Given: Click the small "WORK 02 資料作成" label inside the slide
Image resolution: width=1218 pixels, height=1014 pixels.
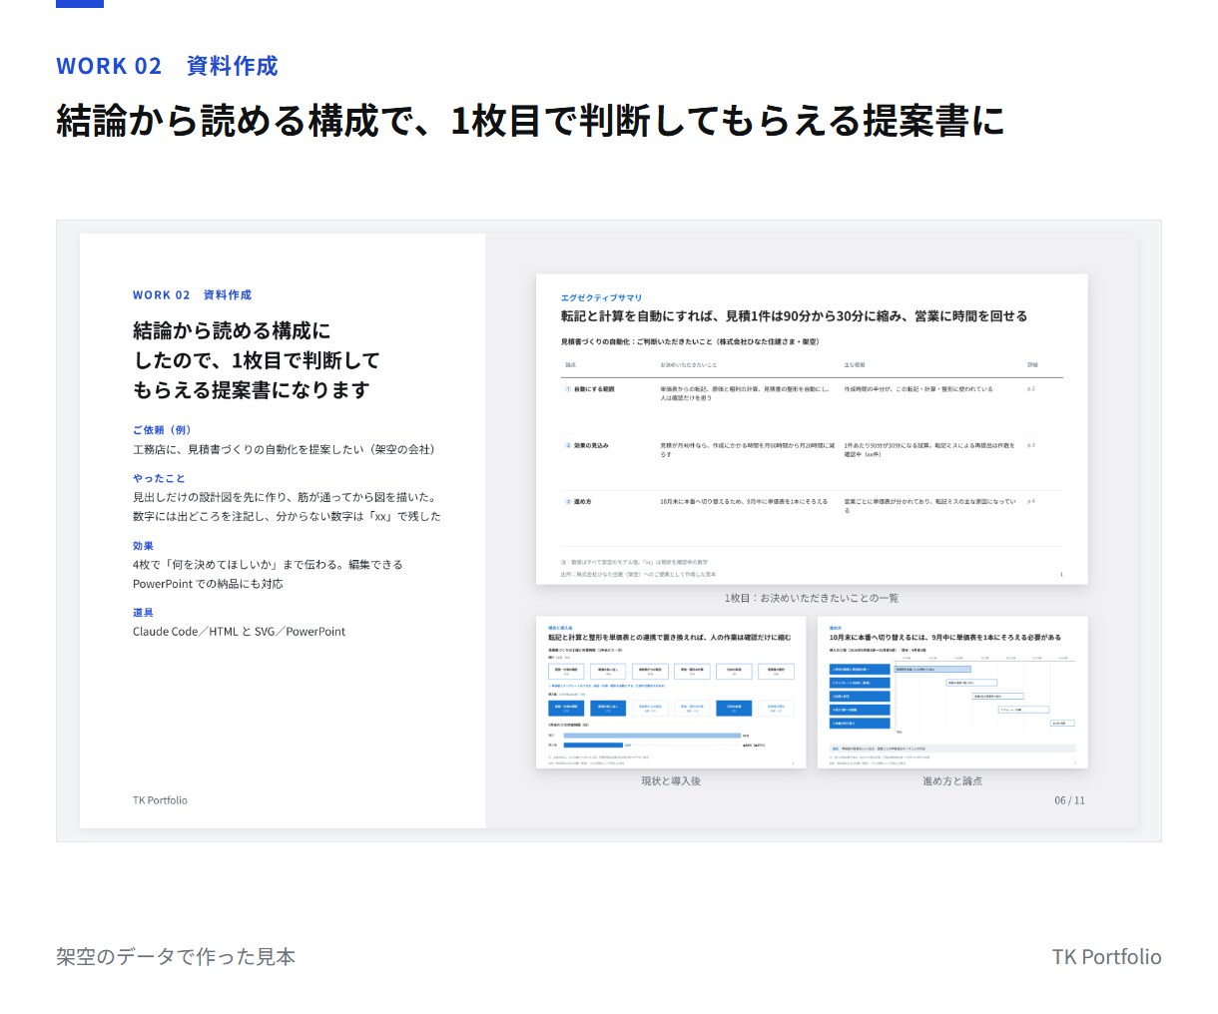Looking at the screenshot, I should coord(192,295).
